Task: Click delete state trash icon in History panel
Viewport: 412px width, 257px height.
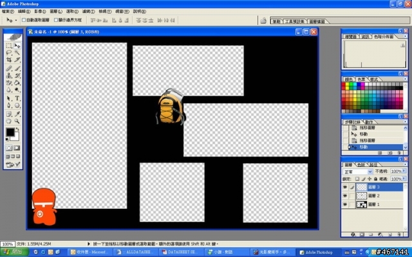Action: [x=399, y=153]
